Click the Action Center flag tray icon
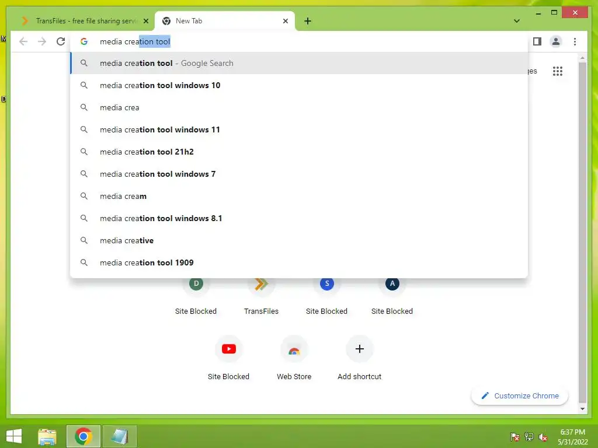 coord(515,436)
